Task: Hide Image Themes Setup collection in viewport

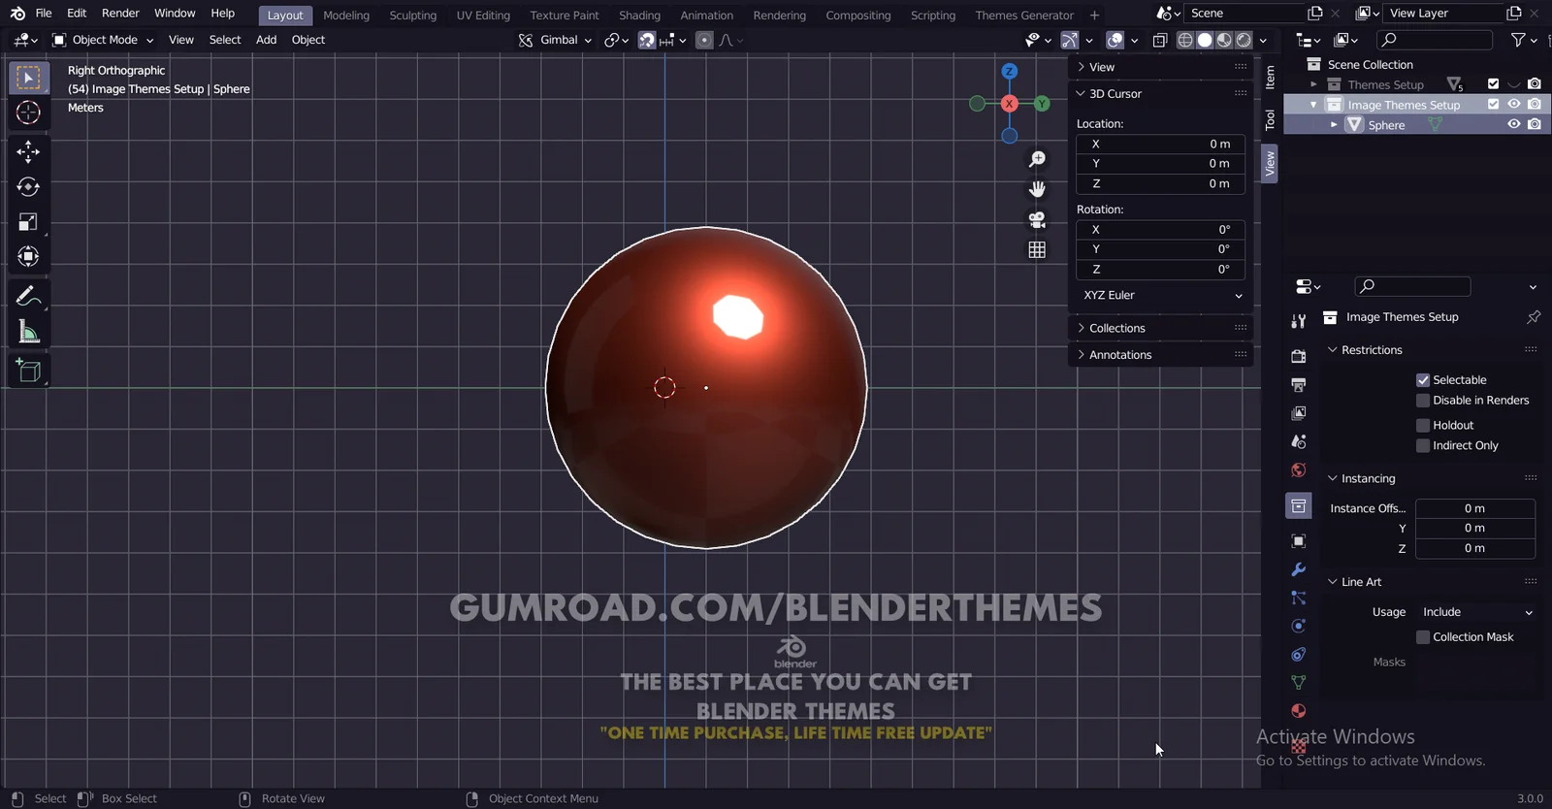Action: click(x=1513, y=105)
